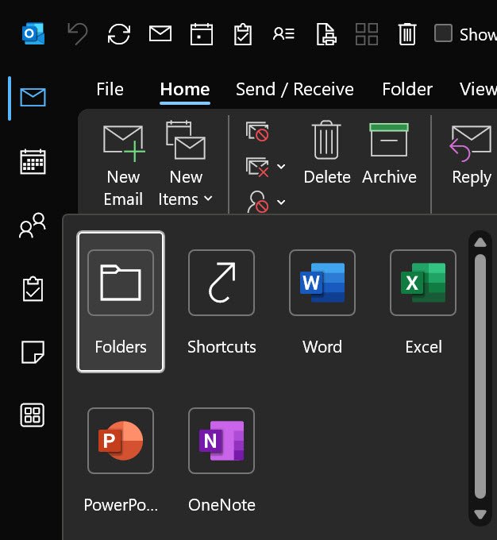Open the File tab
Viewport: 497px width, 540px height.
pos(110,90)
